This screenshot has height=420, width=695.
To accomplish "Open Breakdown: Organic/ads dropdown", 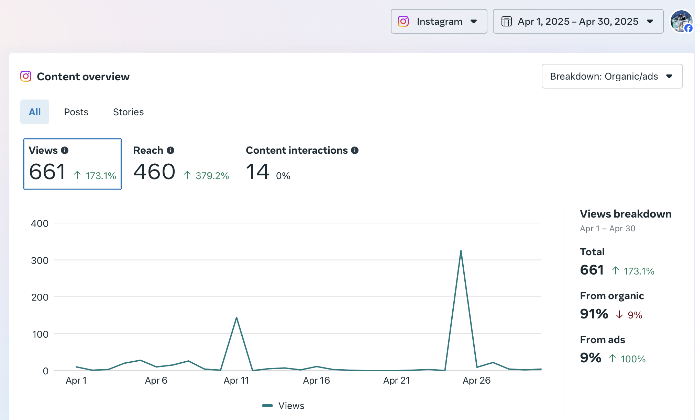I will pos(612,76).
